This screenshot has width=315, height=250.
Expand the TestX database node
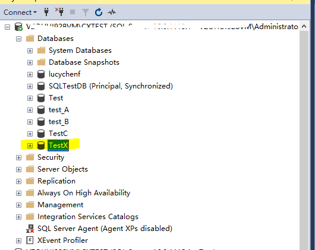30,145
